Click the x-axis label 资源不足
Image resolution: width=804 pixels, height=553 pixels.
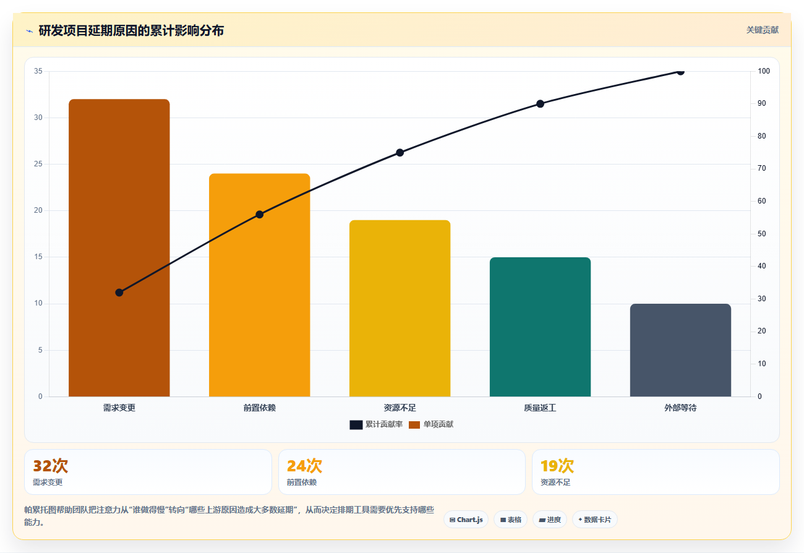pyautogui.click(x=400, y=408)
